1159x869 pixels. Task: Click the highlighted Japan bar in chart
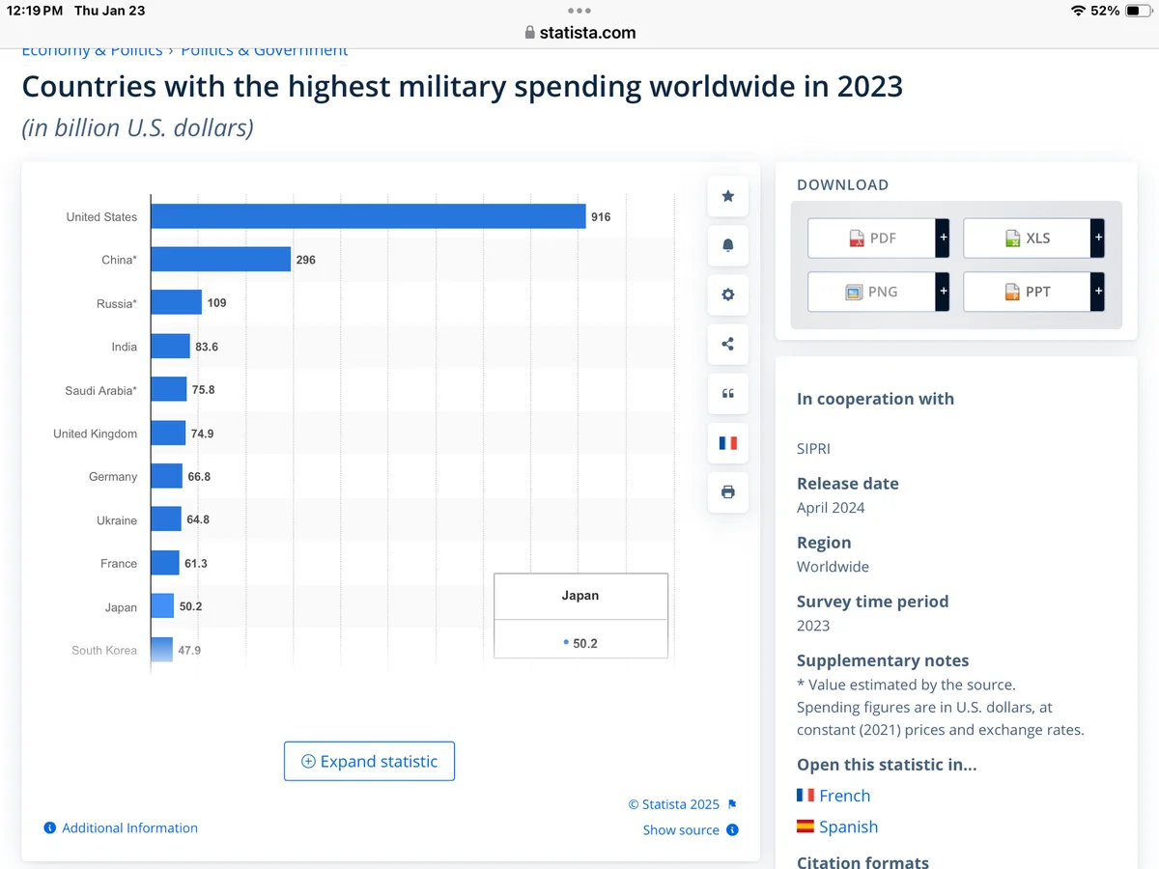tap(162, 605)
